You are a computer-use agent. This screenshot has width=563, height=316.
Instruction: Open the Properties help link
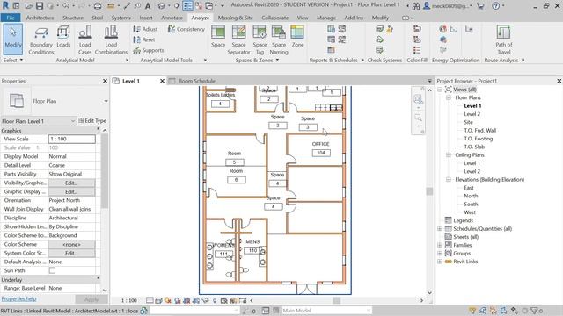coord(18,298)
